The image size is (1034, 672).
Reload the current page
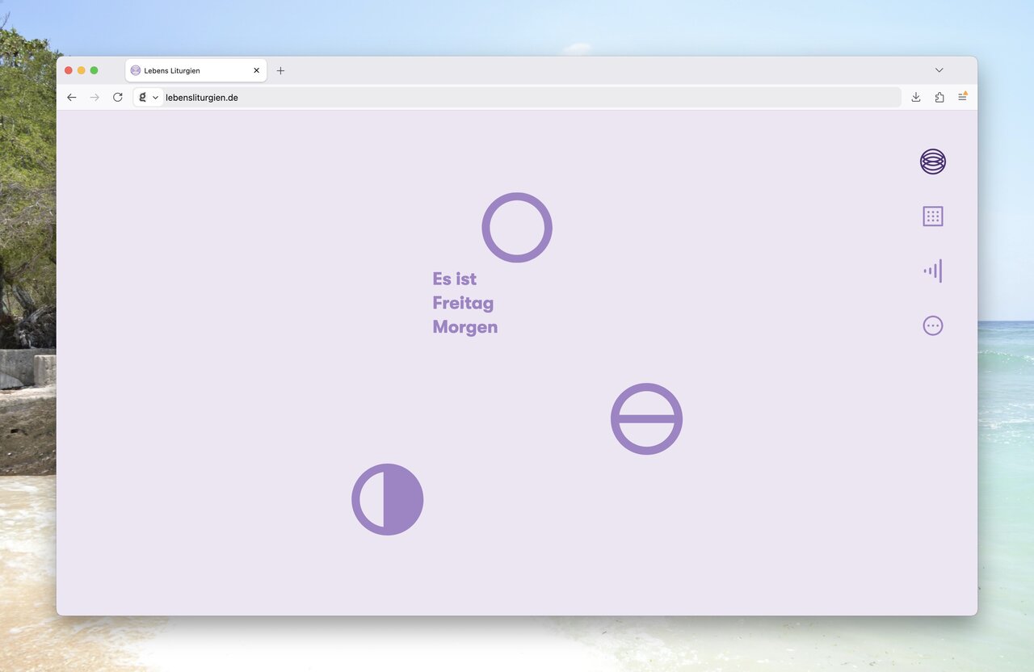118,97
